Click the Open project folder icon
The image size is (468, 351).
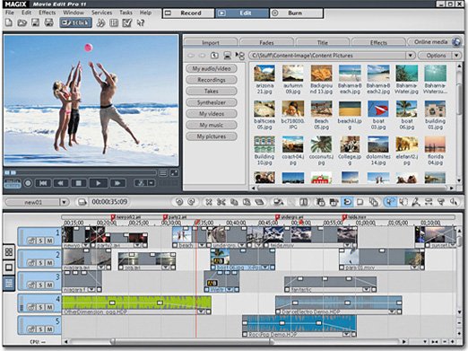(x=22, y=22)
